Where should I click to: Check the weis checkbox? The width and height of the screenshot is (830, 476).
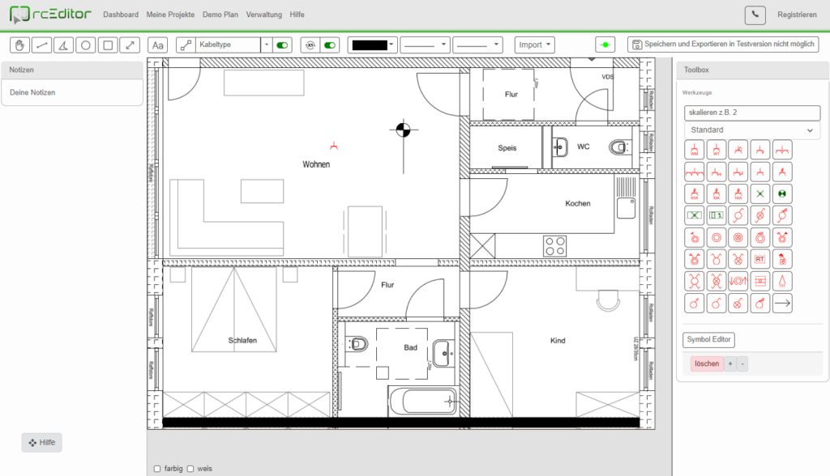click(190, 469)
